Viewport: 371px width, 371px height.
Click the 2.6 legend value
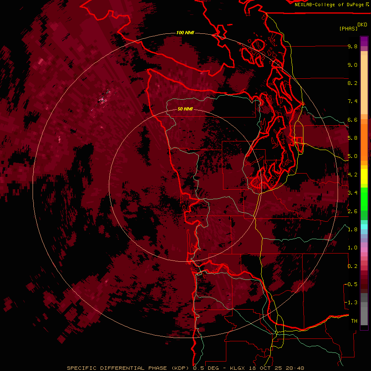coord(352,211)
